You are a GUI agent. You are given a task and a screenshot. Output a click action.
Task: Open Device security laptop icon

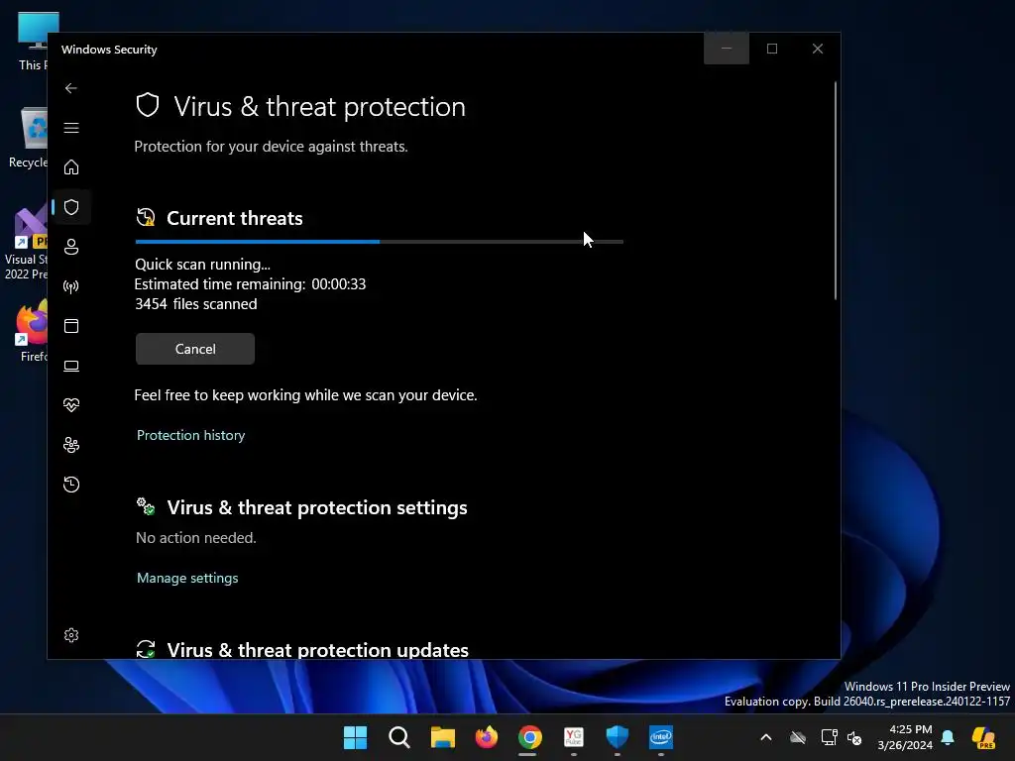pyautogui.click(x=71, y=366)
